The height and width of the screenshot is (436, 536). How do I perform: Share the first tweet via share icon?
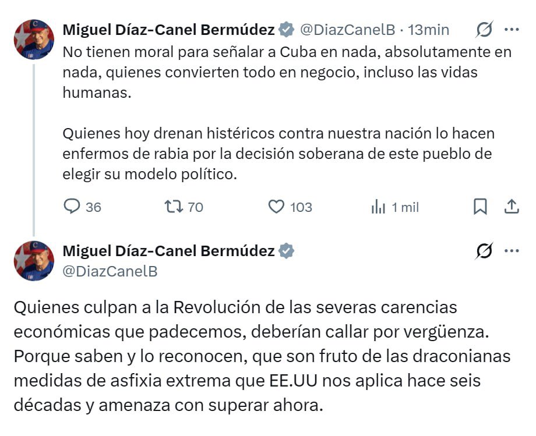pos(511,206)
